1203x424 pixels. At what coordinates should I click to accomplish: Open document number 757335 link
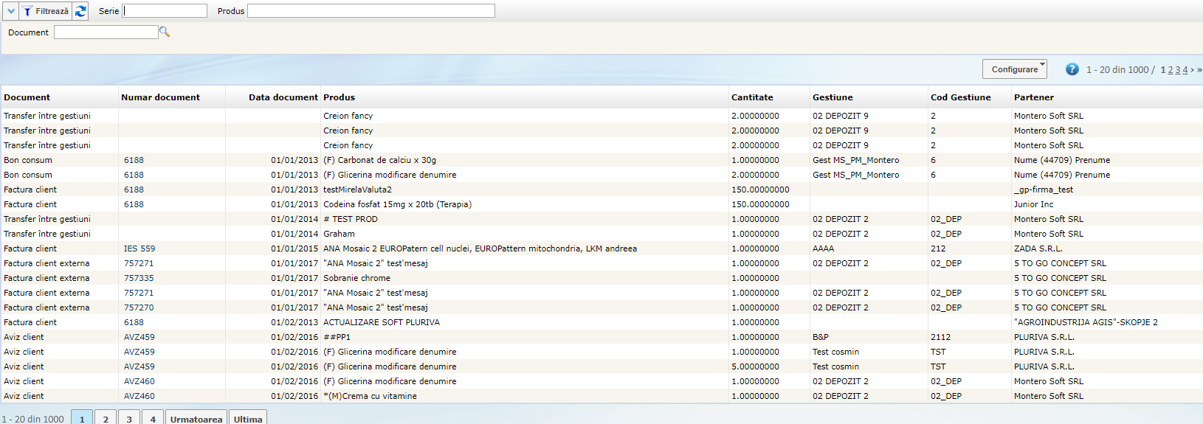[139, 278]
